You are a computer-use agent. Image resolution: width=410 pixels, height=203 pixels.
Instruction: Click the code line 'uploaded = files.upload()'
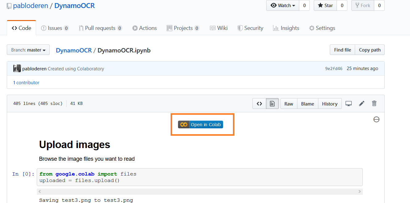click(x=79, y=180)
